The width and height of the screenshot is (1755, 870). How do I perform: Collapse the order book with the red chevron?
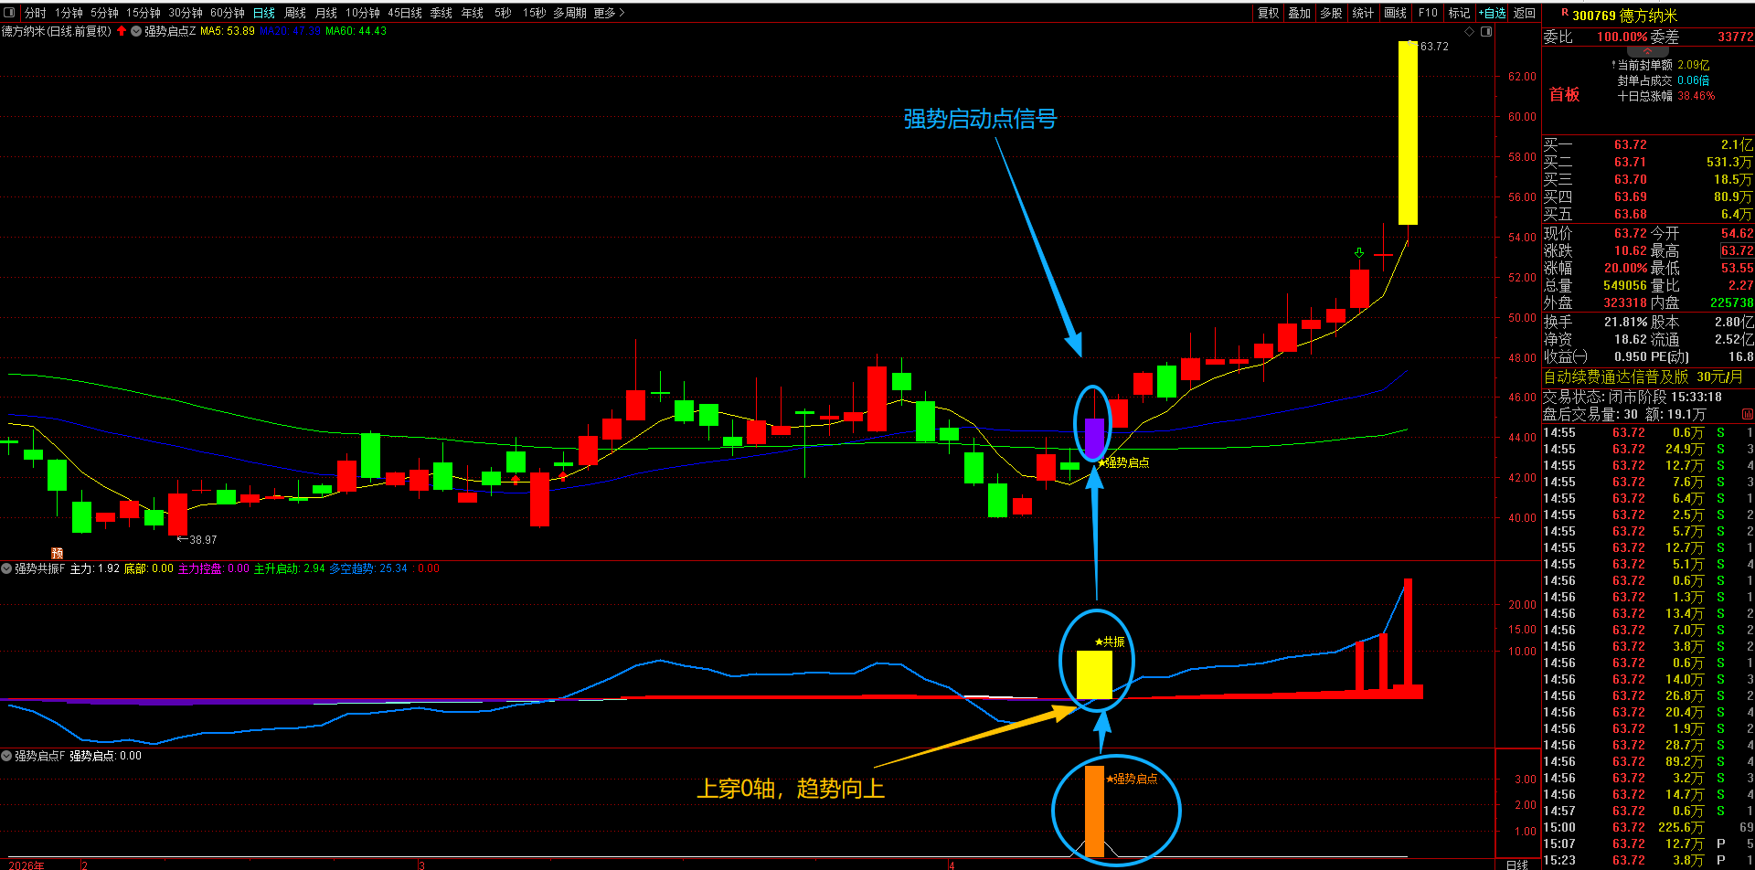point(1648,51)
